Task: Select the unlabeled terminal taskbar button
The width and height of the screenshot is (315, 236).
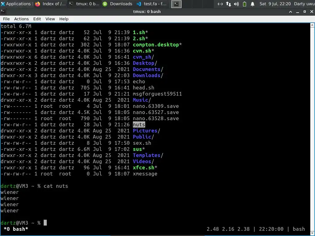Action: pyautogui.click(x=176, y=4)
